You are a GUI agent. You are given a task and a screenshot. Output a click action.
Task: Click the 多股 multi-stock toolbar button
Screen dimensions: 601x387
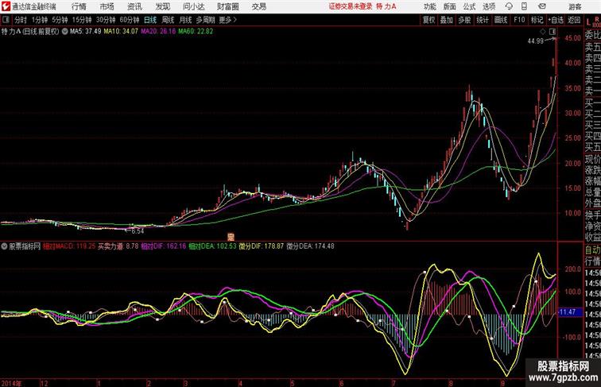pos(464,20)
